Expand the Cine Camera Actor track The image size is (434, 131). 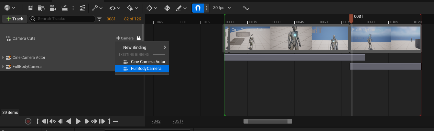(3, 58)
